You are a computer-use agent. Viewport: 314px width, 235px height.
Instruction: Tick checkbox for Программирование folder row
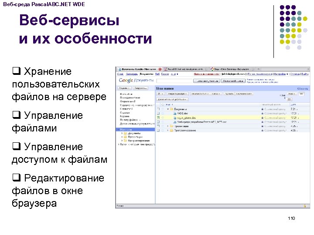(158, 131)
